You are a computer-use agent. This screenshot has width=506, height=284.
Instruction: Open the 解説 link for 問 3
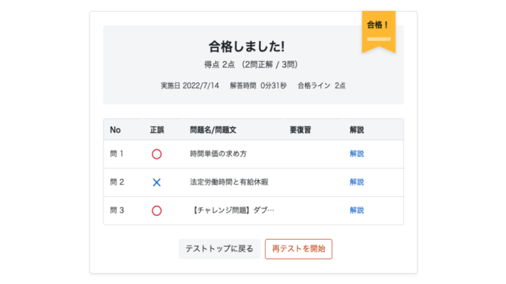(x=357, y=210)
